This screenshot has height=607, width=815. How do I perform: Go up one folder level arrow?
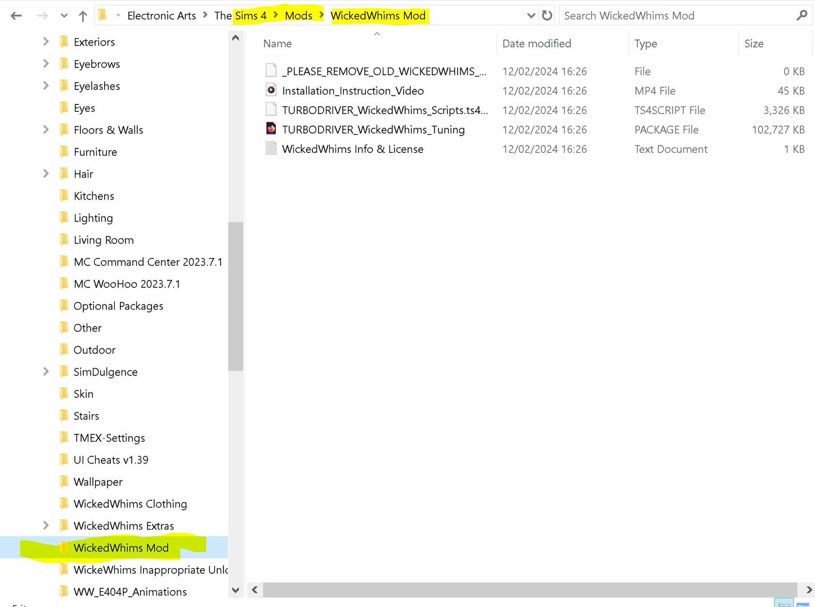point(83,16)
